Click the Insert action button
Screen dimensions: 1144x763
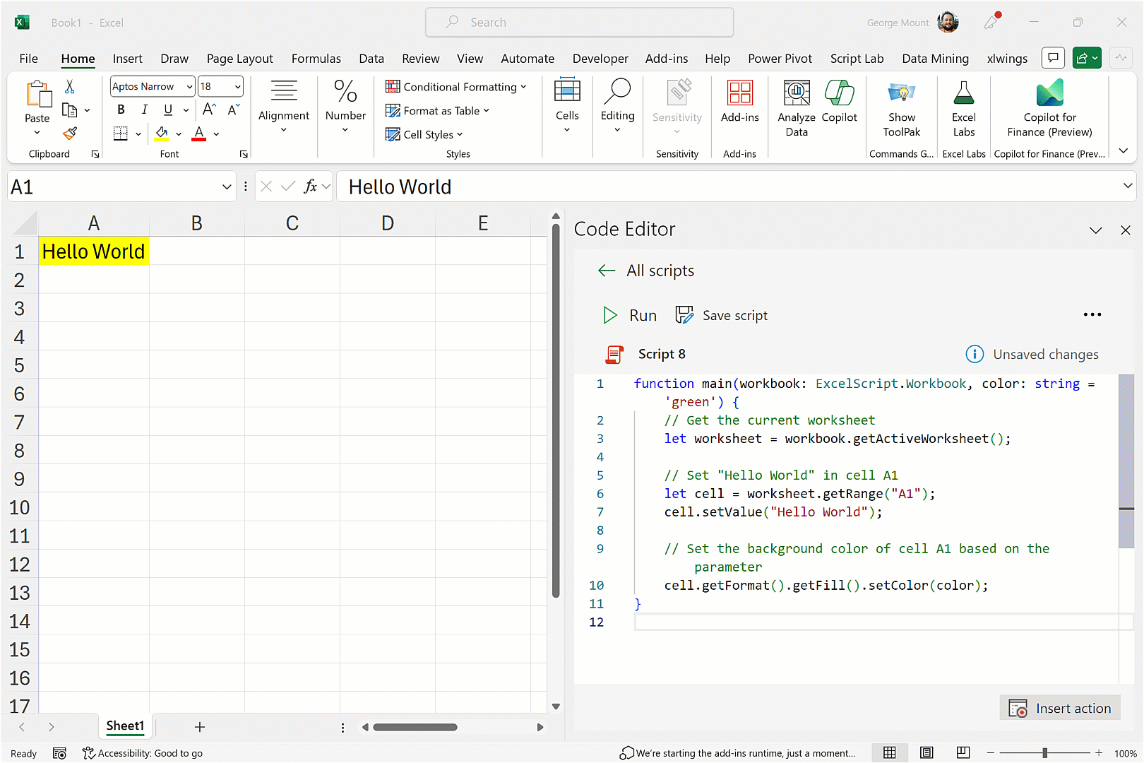point(1060,709)
